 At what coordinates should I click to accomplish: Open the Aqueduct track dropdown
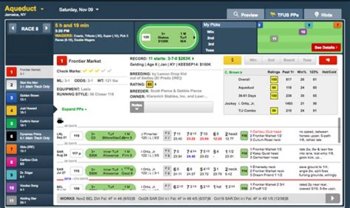coord(42,9)
